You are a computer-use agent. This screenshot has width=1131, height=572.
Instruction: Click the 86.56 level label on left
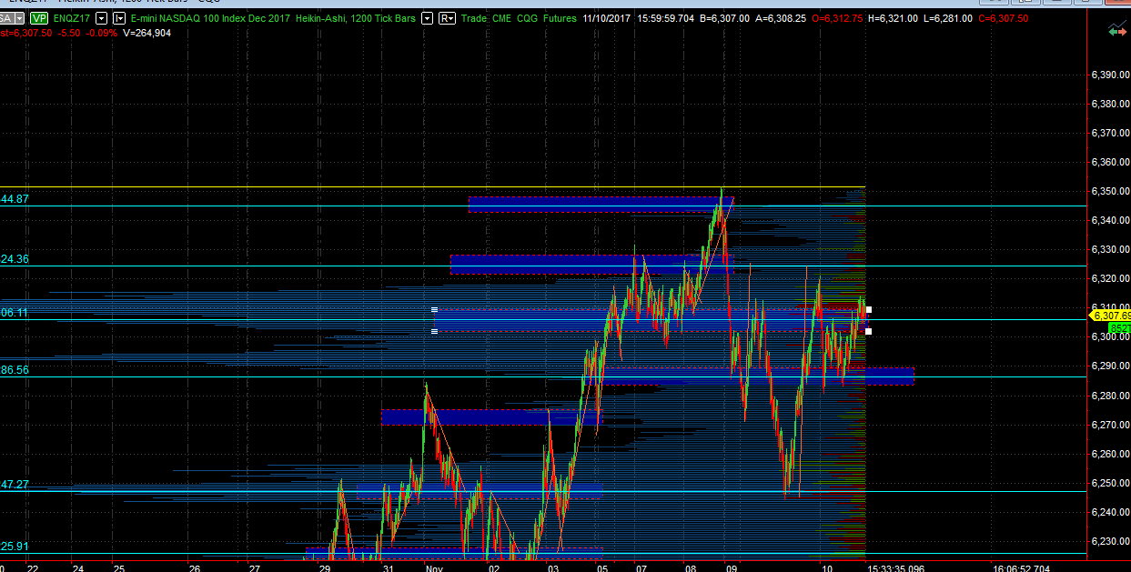[x=15, y=370]
